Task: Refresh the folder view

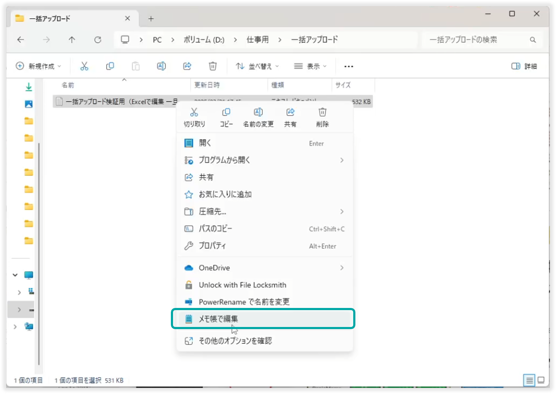Action: point(98,39)
